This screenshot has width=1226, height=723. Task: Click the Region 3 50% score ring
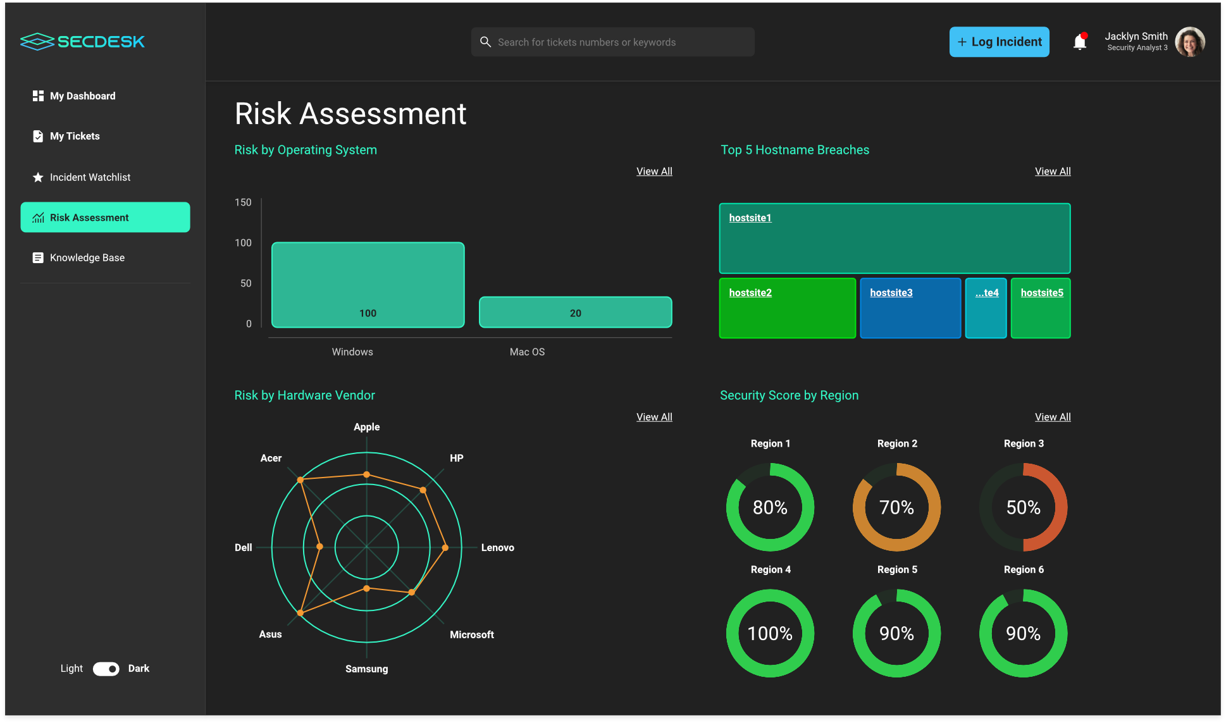(x=1023, y=507)
